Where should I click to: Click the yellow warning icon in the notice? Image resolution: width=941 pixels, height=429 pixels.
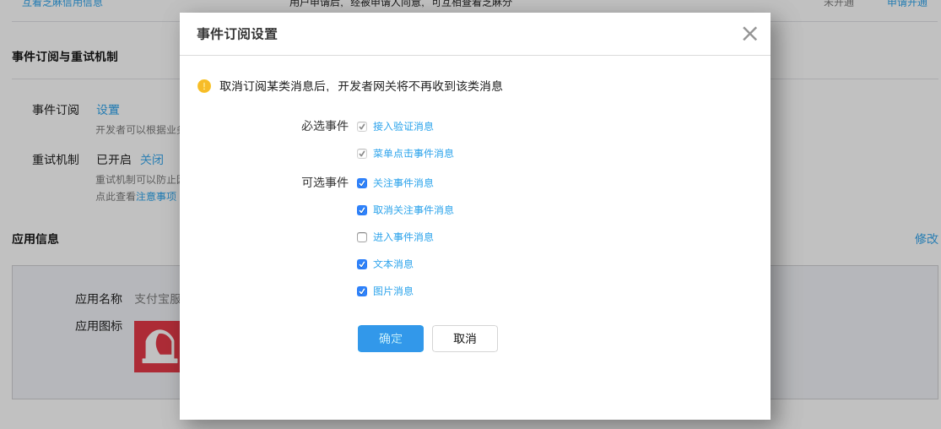pyautogui.click(x=204, y=86)
